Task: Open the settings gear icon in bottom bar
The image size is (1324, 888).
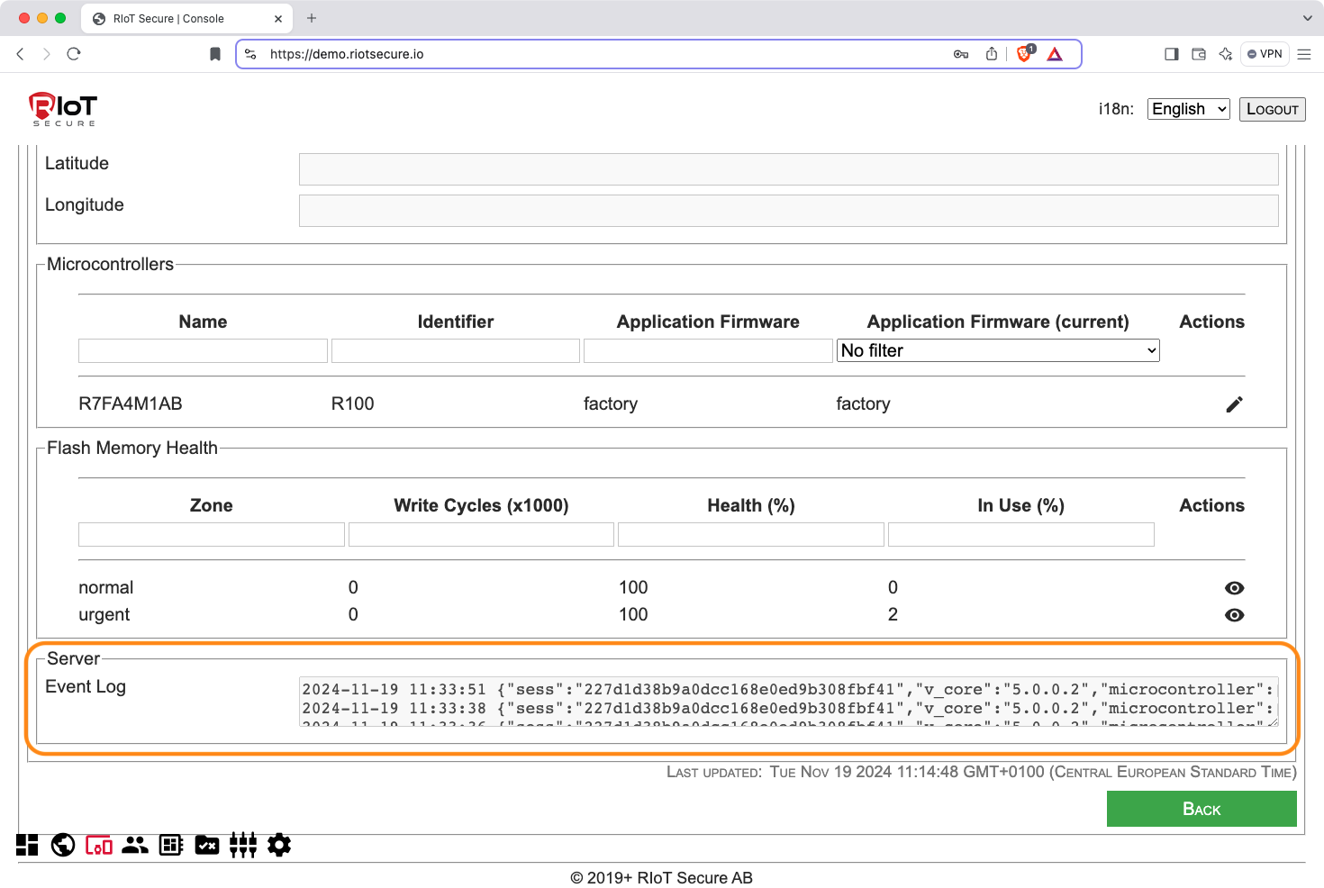Action: pos(279,845)
